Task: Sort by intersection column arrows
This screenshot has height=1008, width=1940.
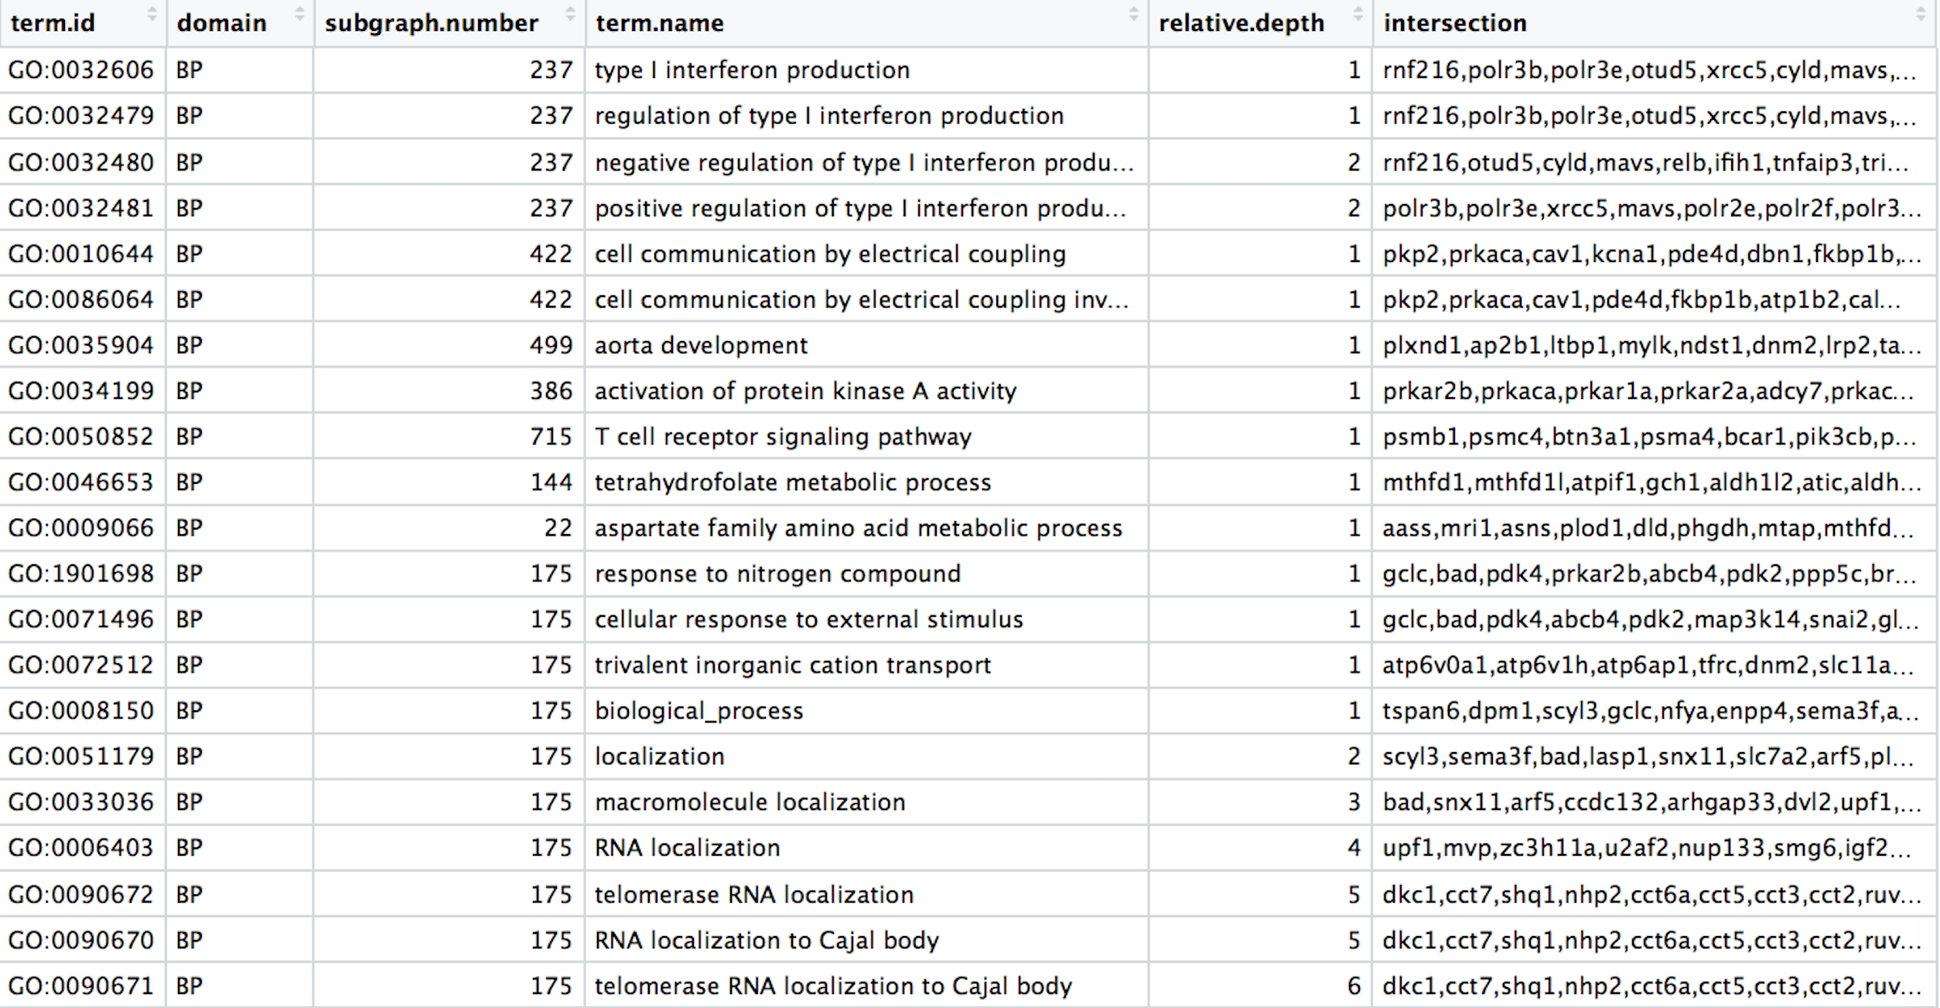Action: [1921, 14]
